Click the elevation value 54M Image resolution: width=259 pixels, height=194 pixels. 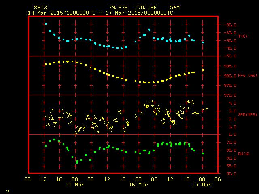(x=175, y=8)
